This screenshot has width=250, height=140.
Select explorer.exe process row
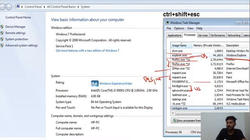pos(210,55)
